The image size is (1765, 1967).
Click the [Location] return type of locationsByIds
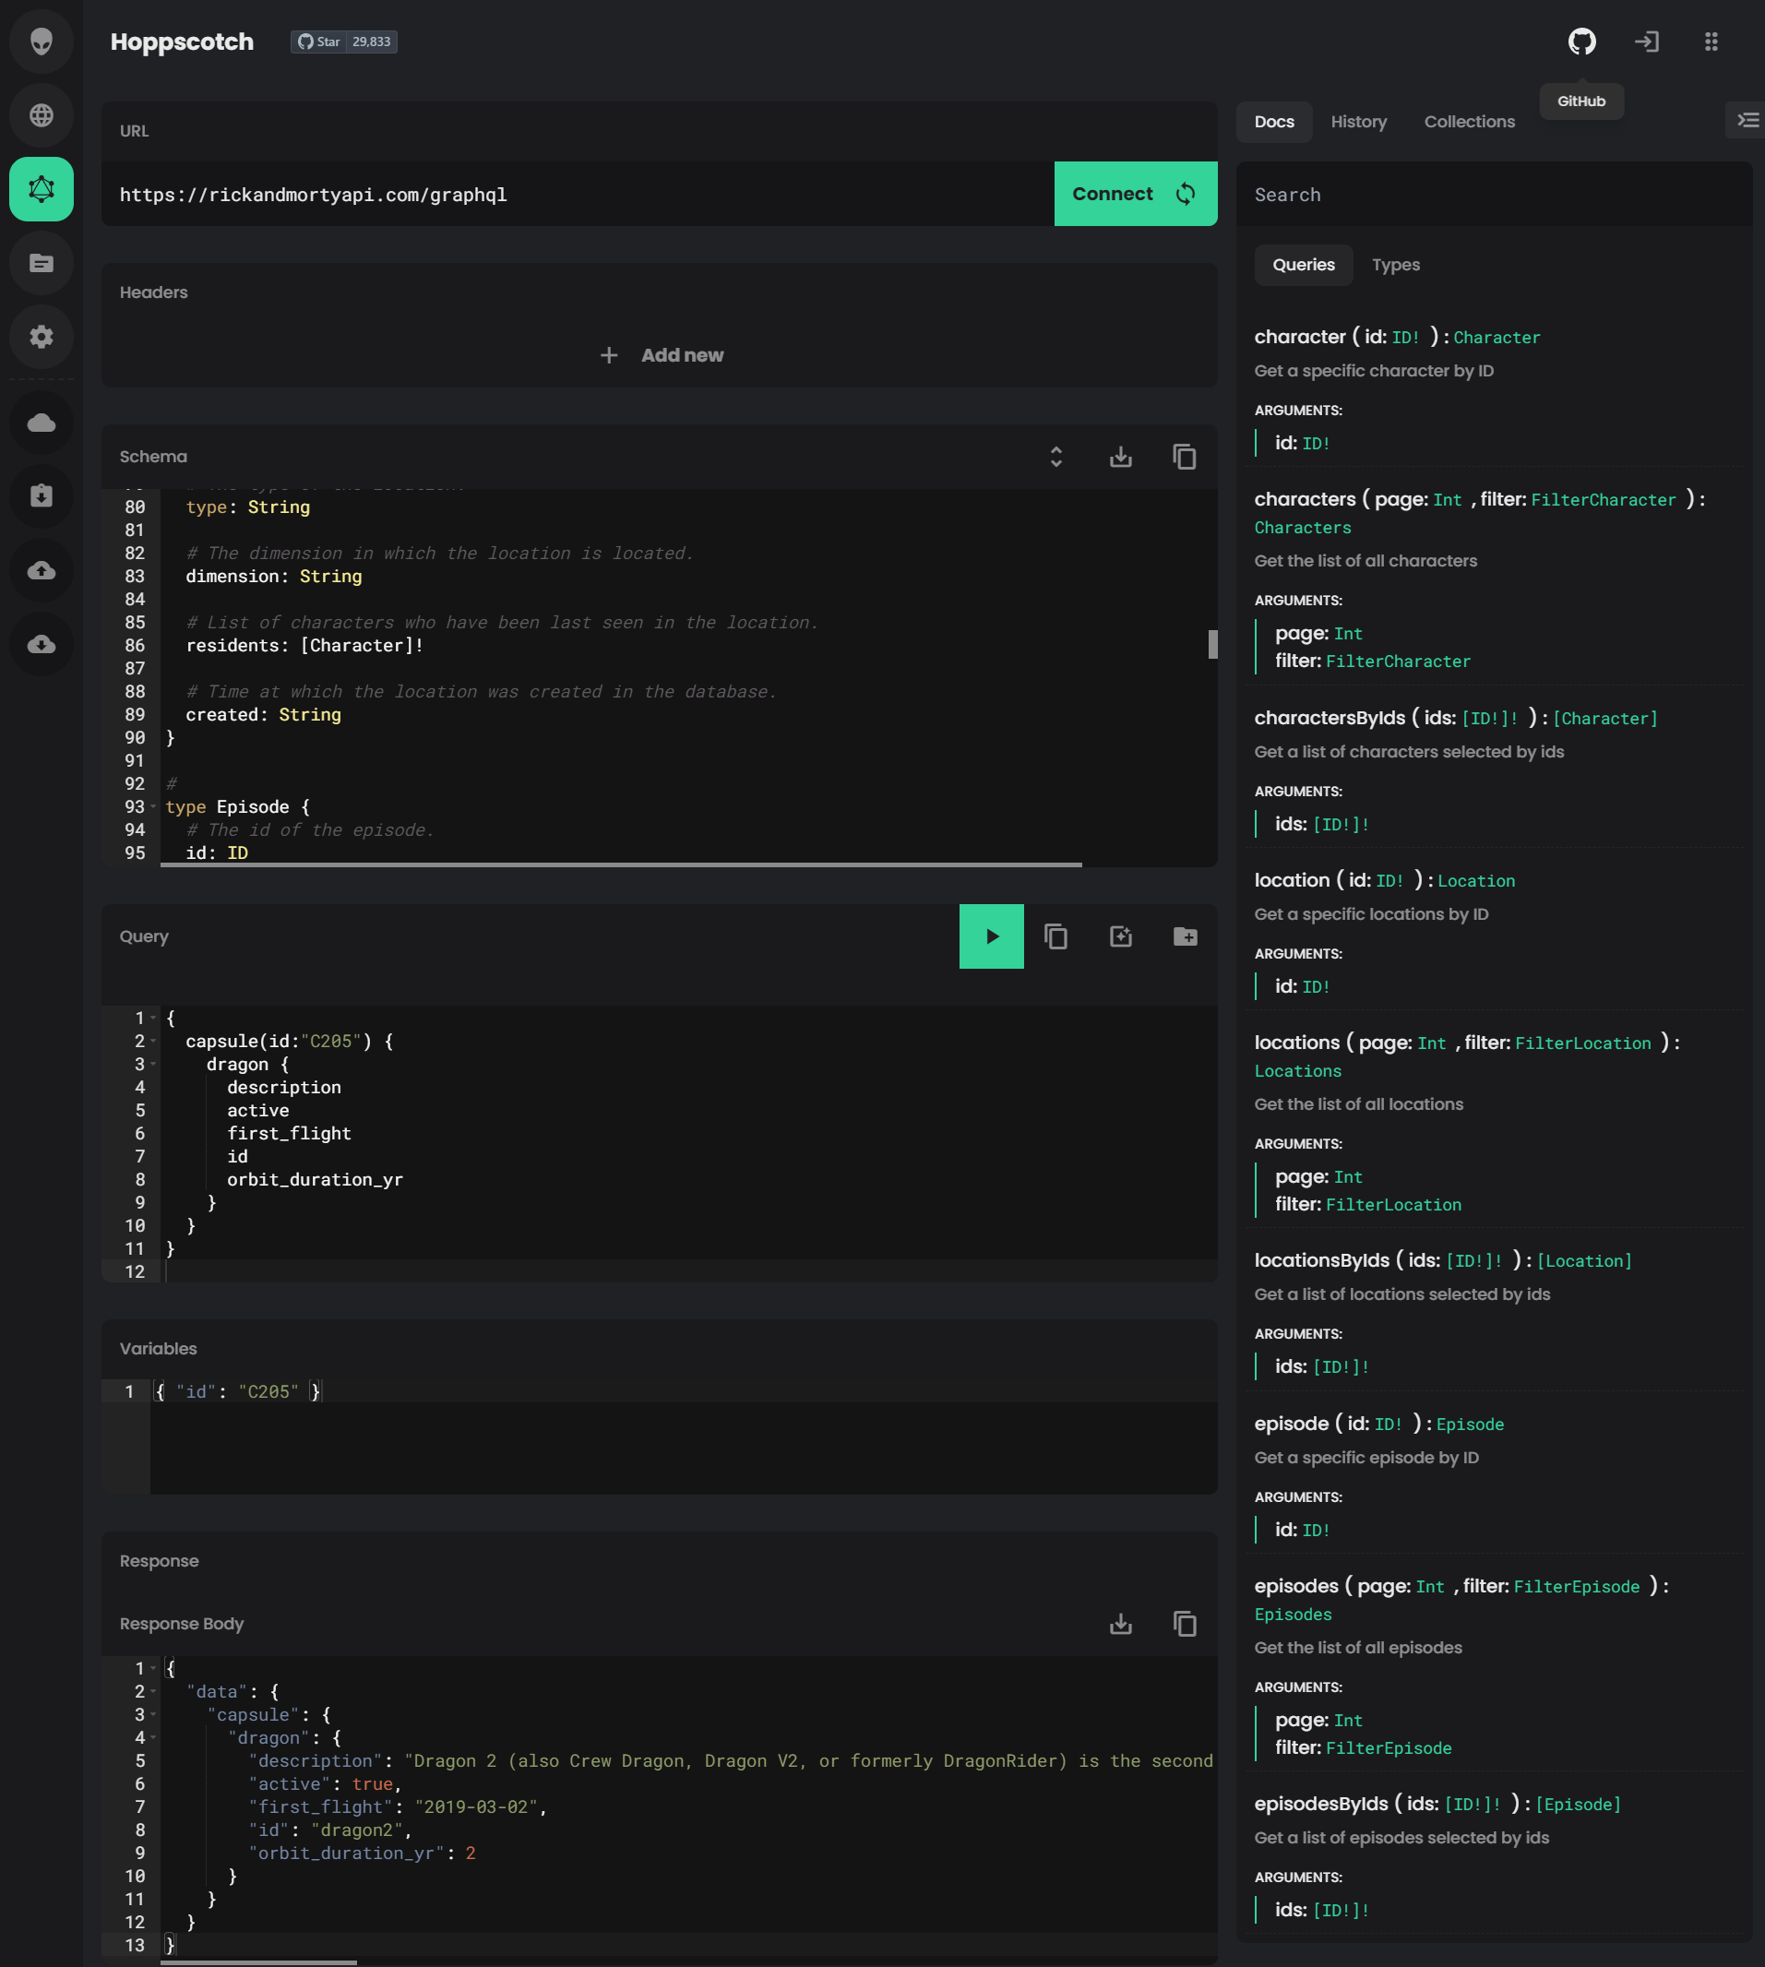1584,1260
